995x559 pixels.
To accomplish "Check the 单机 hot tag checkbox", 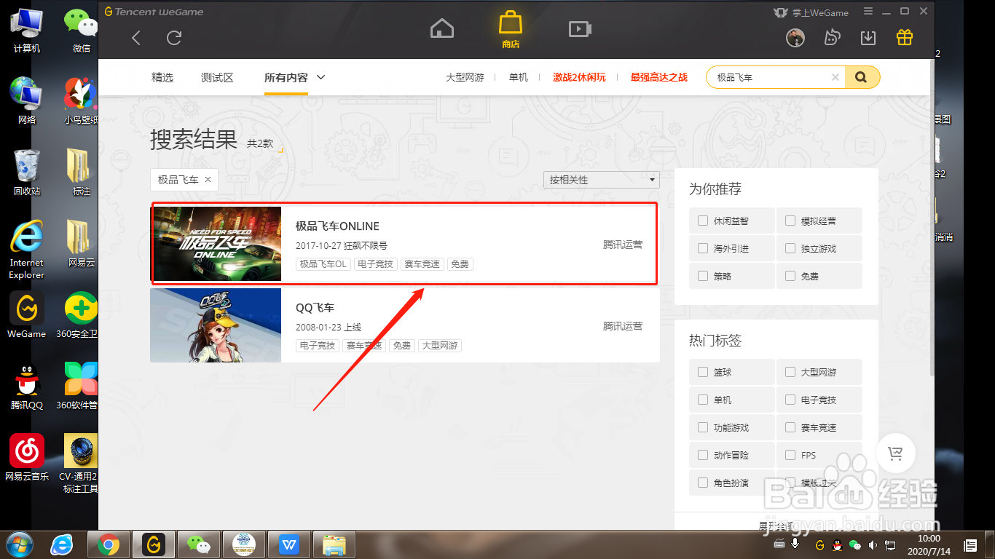I will (x=703, y=400).
